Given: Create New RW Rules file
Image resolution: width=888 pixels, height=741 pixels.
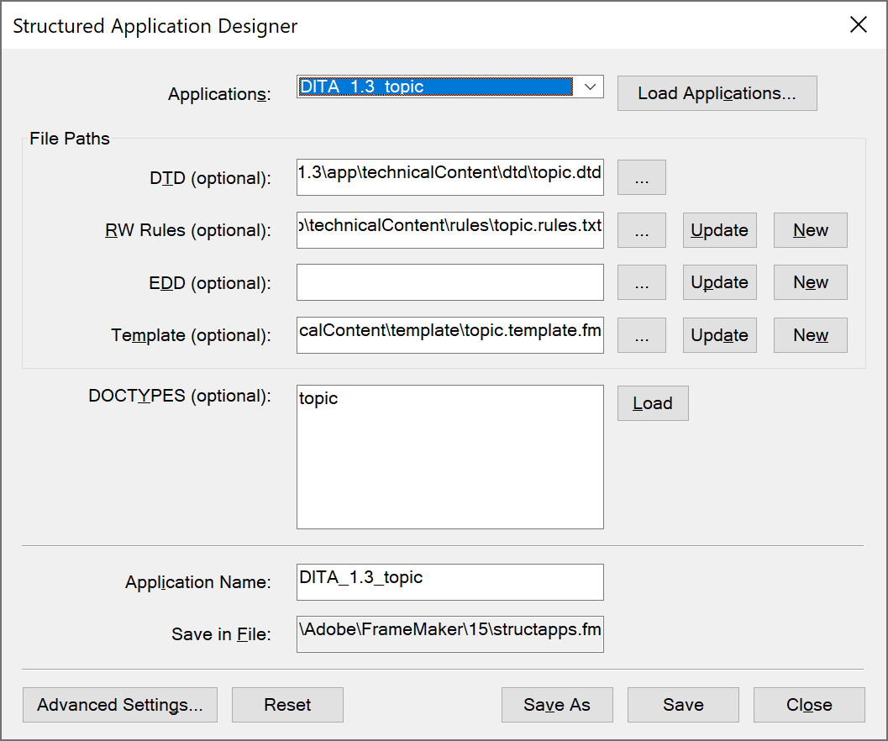Looking at the screenshot, I should point(811,230).
